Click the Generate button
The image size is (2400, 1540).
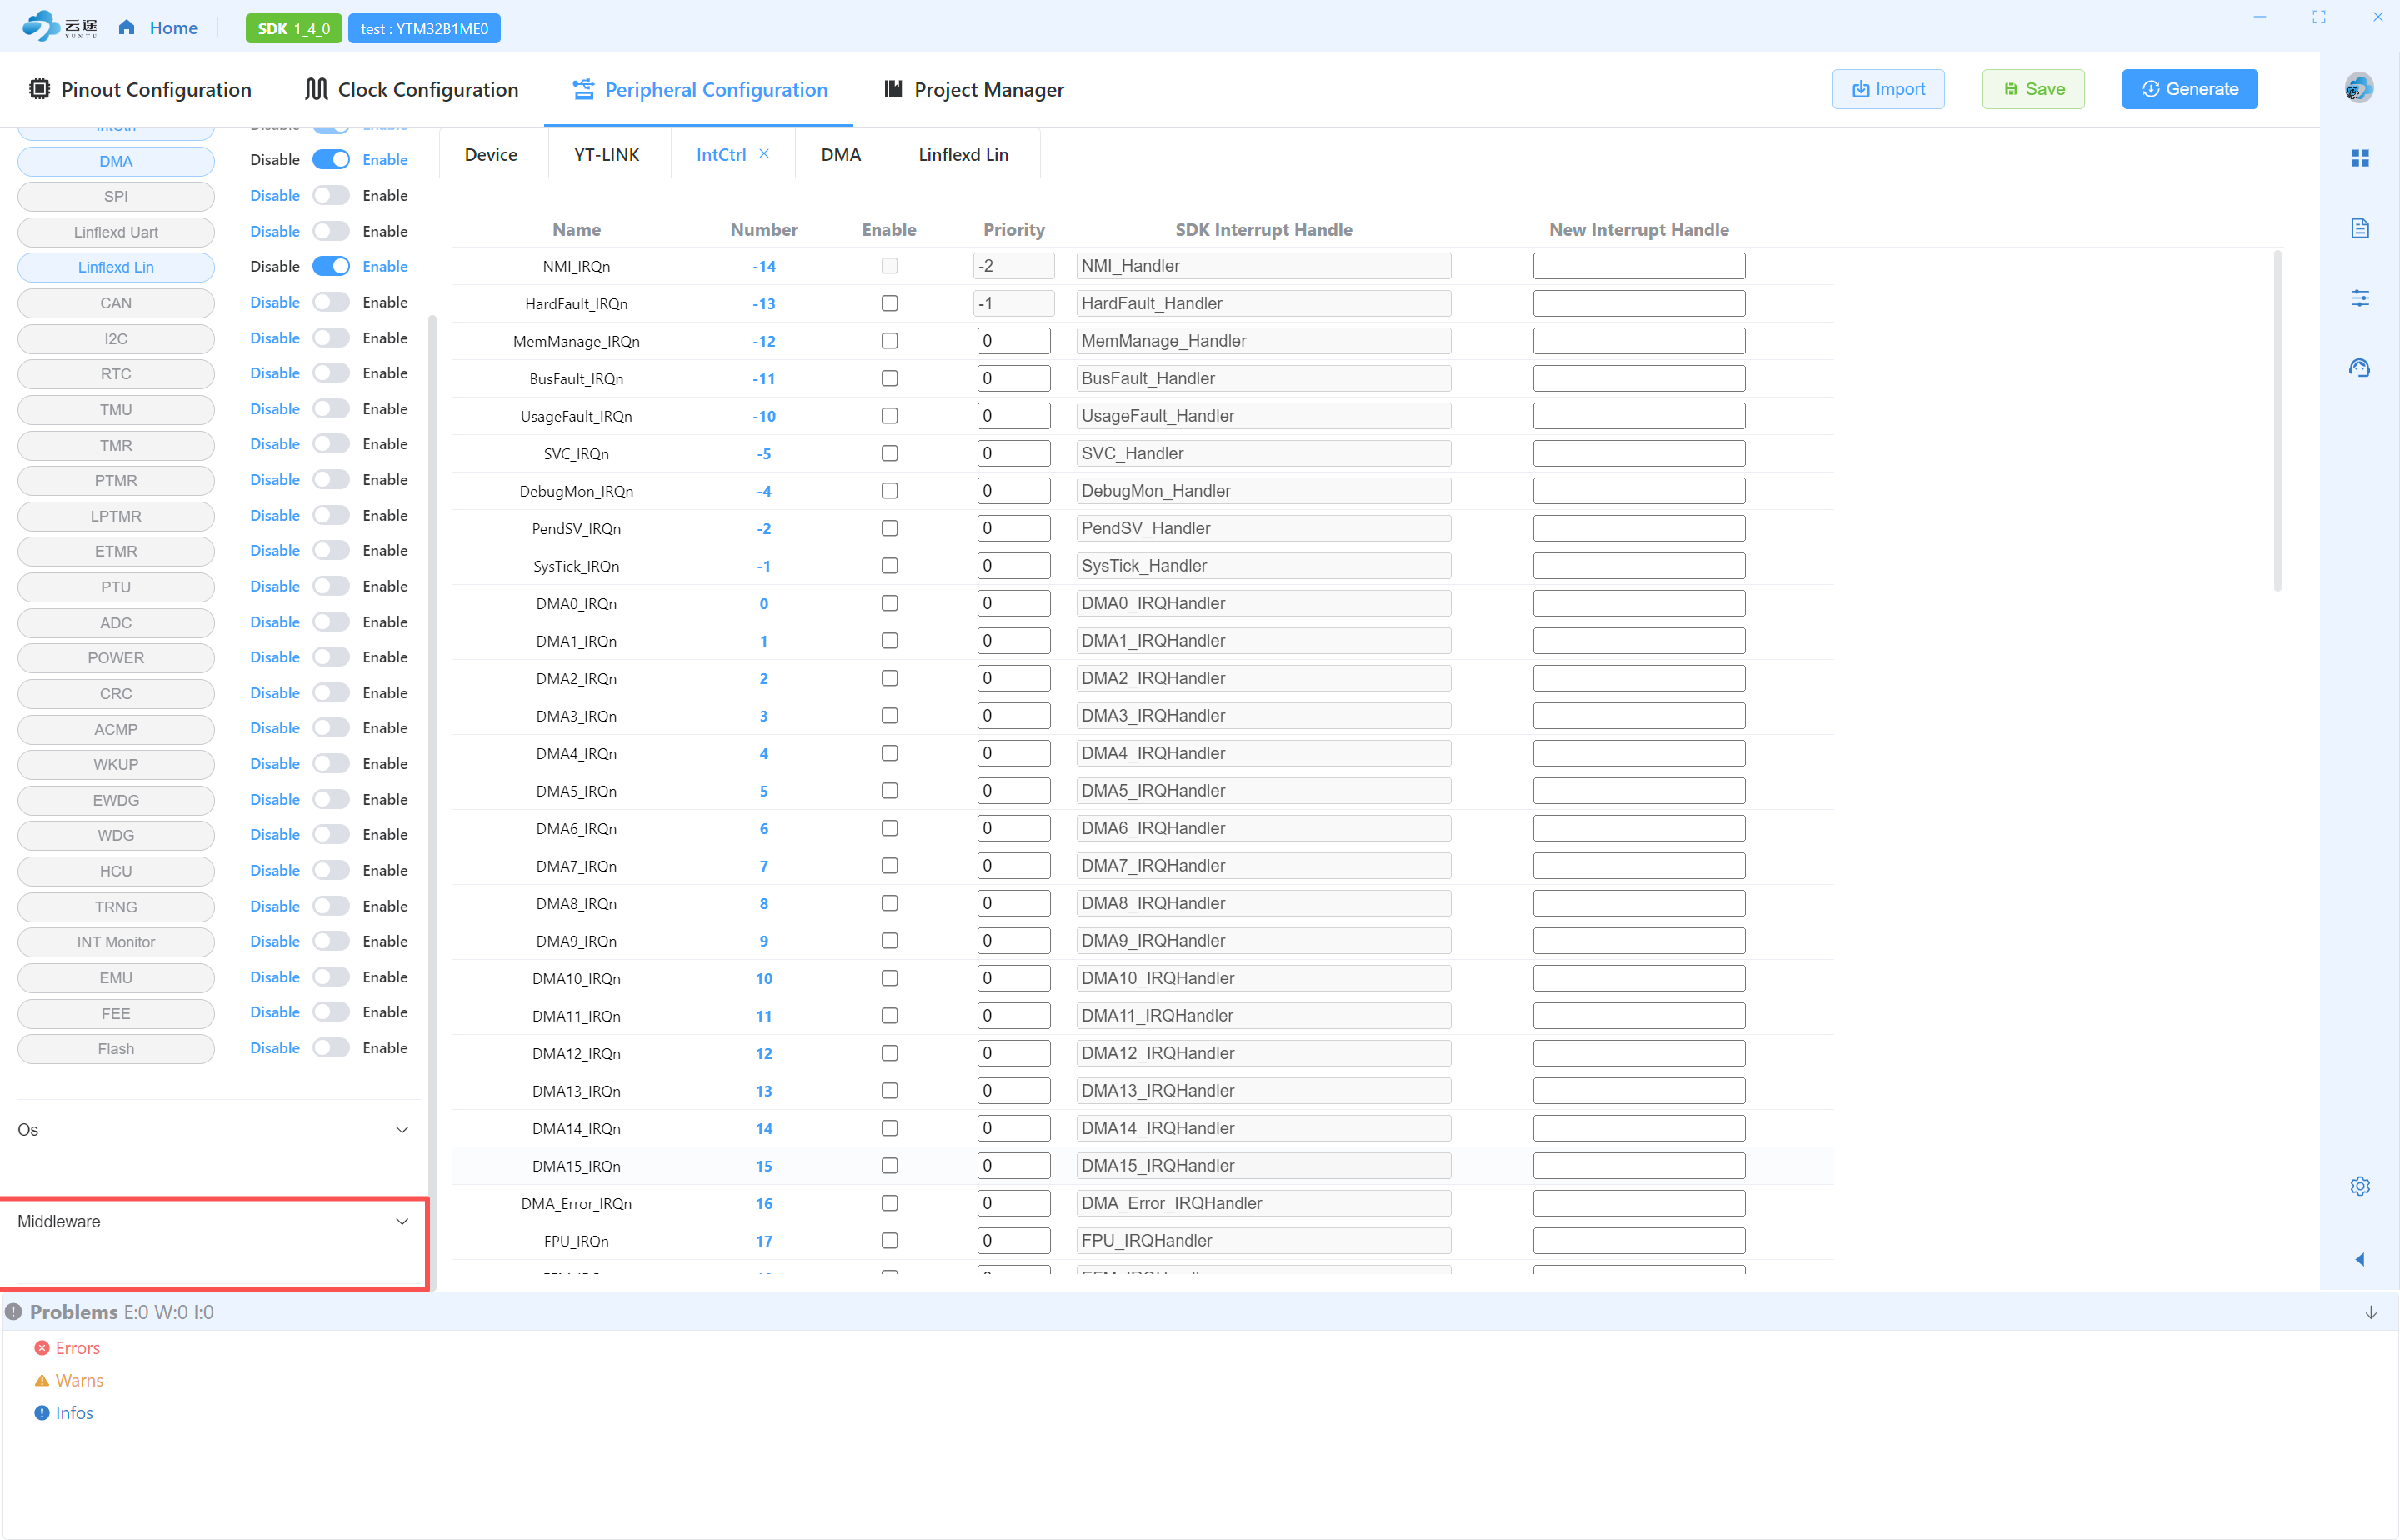2190,89
